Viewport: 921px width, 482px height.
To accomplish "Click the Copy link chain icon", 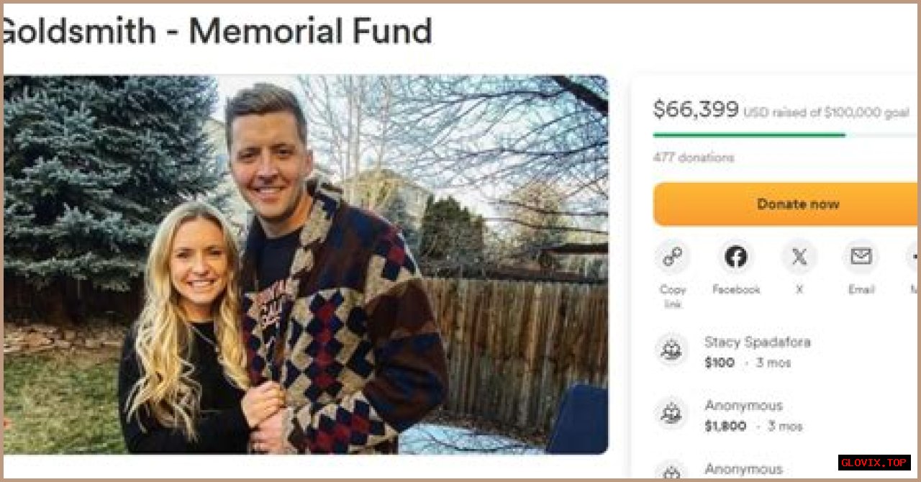I will point(672,258).
